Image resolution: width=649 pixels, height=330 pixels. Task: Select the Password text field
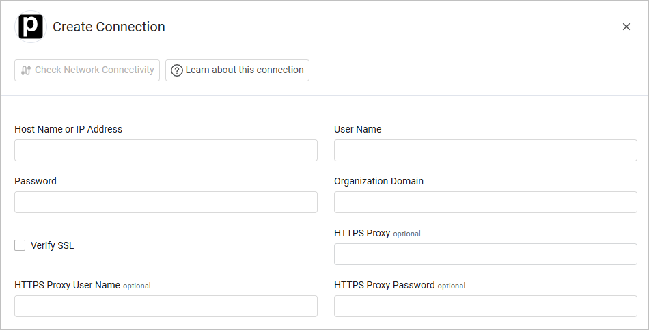click(x=165, y=202)
